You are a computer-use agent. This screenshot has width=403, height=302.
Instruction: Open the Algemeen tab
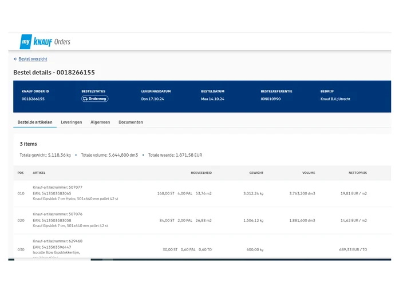100,122
